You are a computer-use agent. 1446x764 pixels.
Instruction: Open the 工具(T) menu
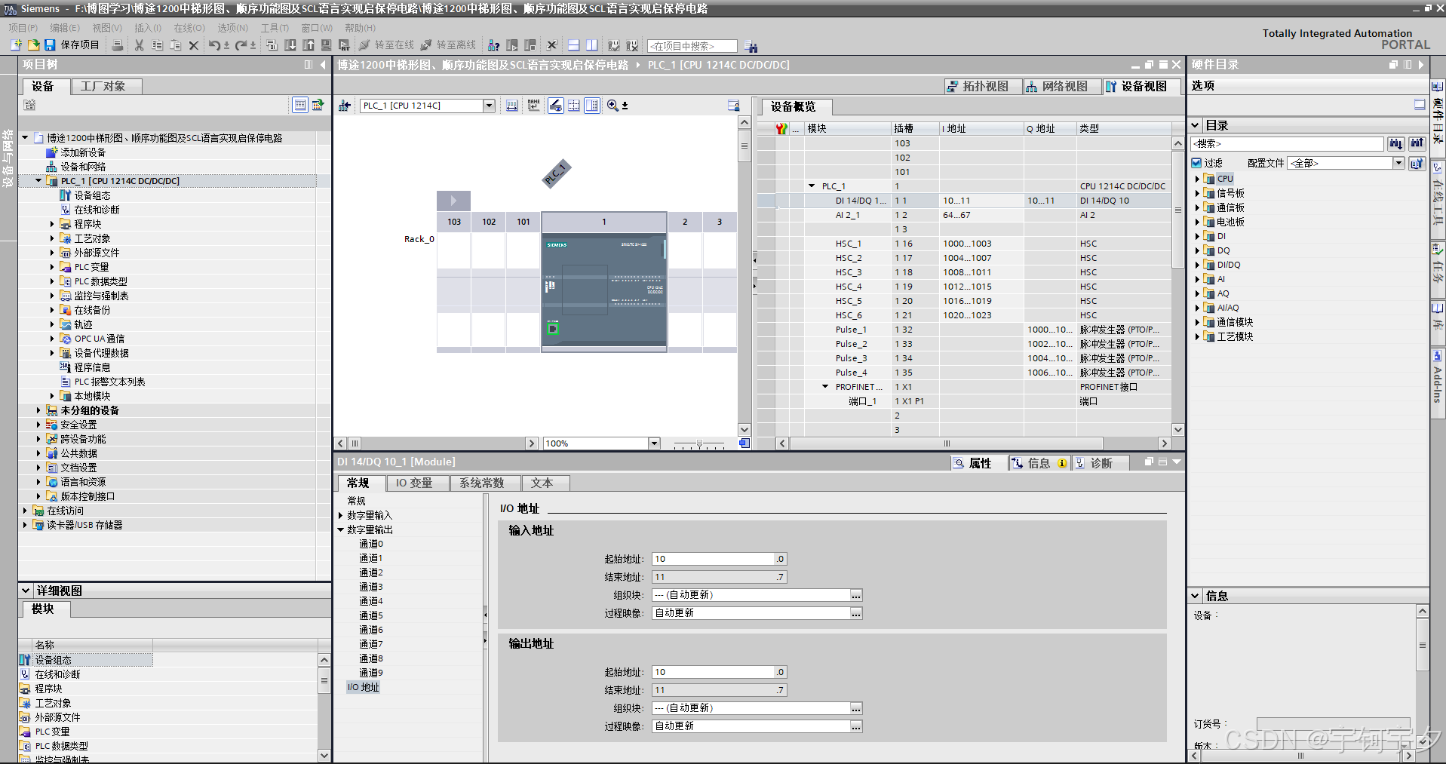point(275,28)
